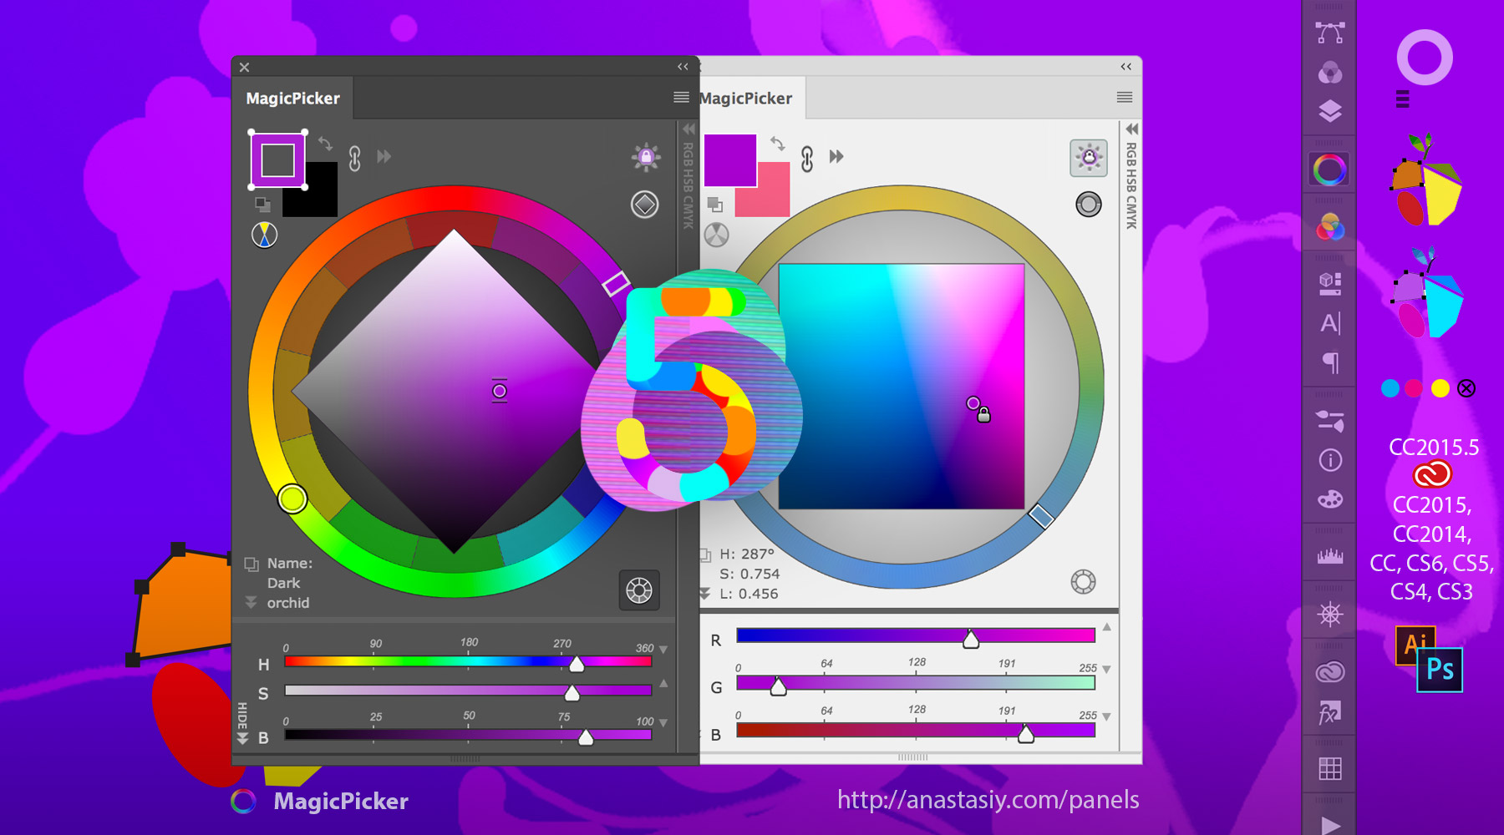
Task: Click the hue handle on the light panel wheel
Action: coord(1041,516)
